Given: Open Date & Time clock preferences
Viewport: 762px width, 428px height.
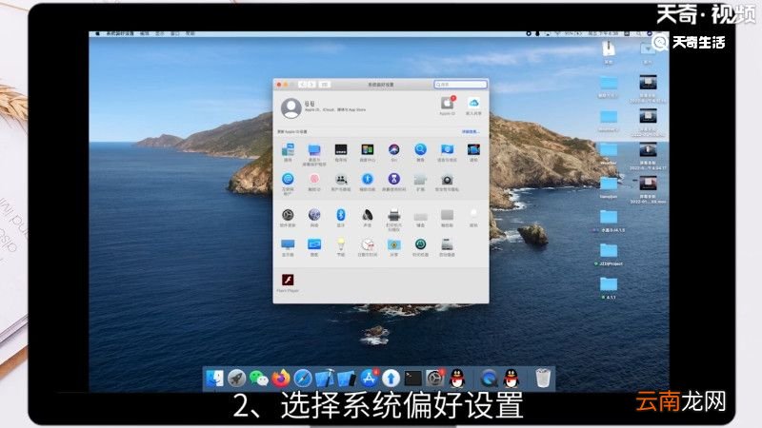Looking at the screenshot, I should click(x=368, y=244).
